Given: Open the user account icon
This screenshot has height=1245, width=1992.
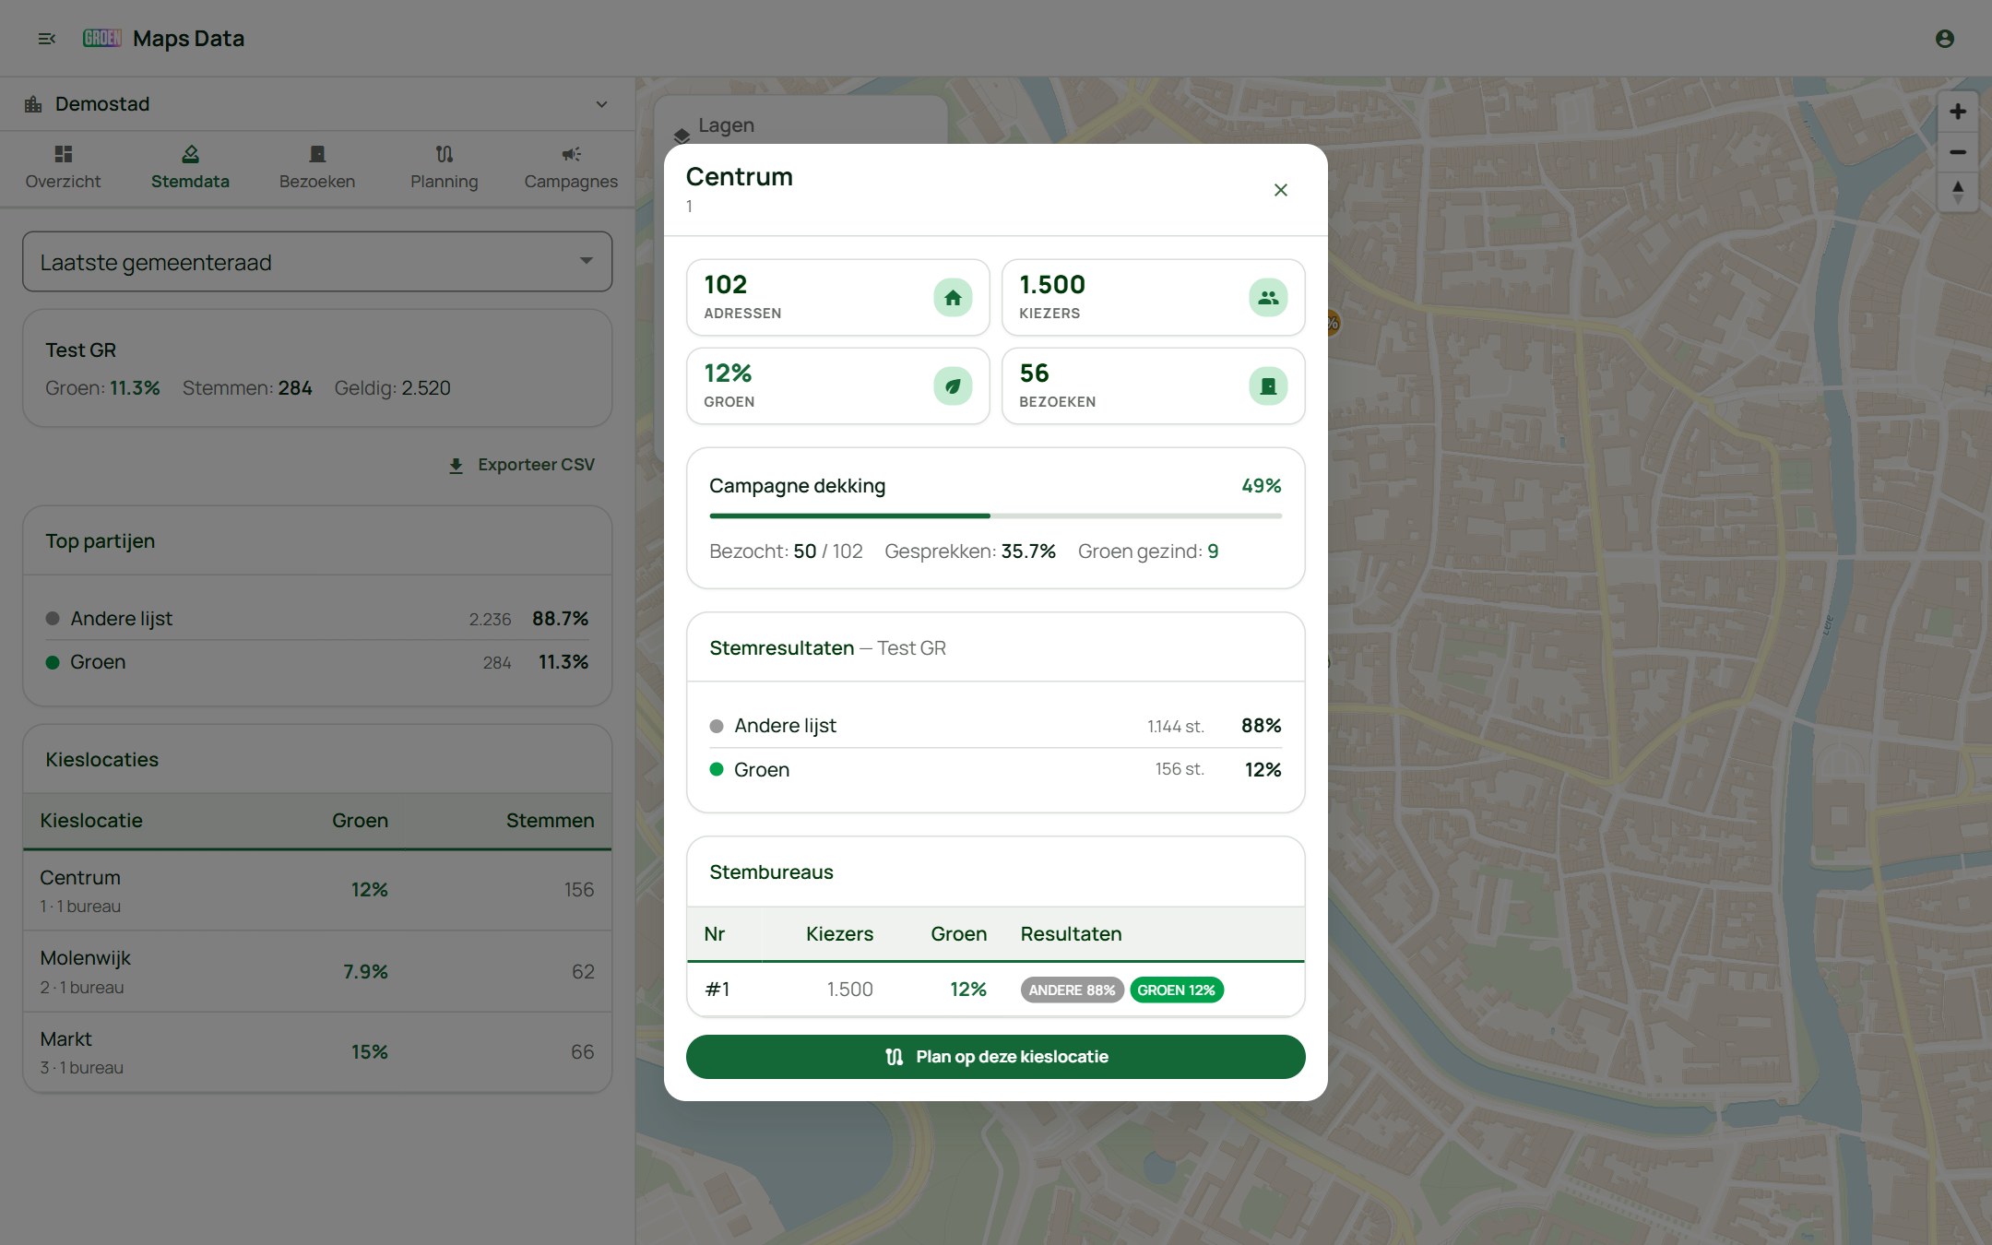Looking at the screenshot, I should (1945, 39).
